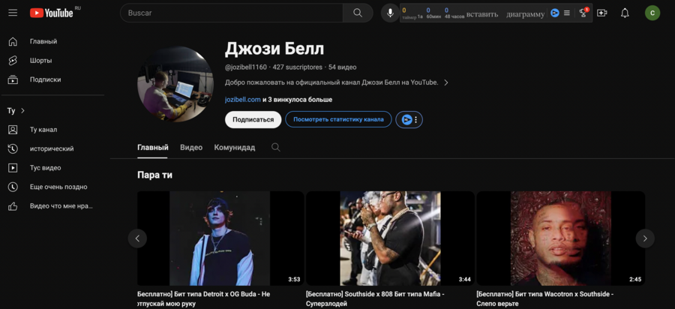Open the account avatar C menu

coord(652,13)
